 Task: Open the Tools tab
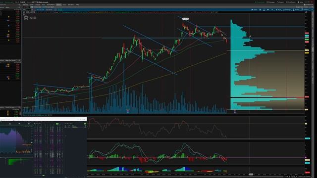(64, 4)
